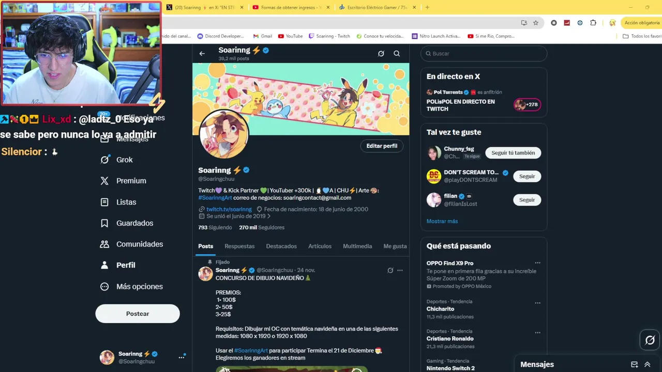The height and width of the screenshot is (372, 662).
Task: Click the Postear button
Action: point(138,314)
